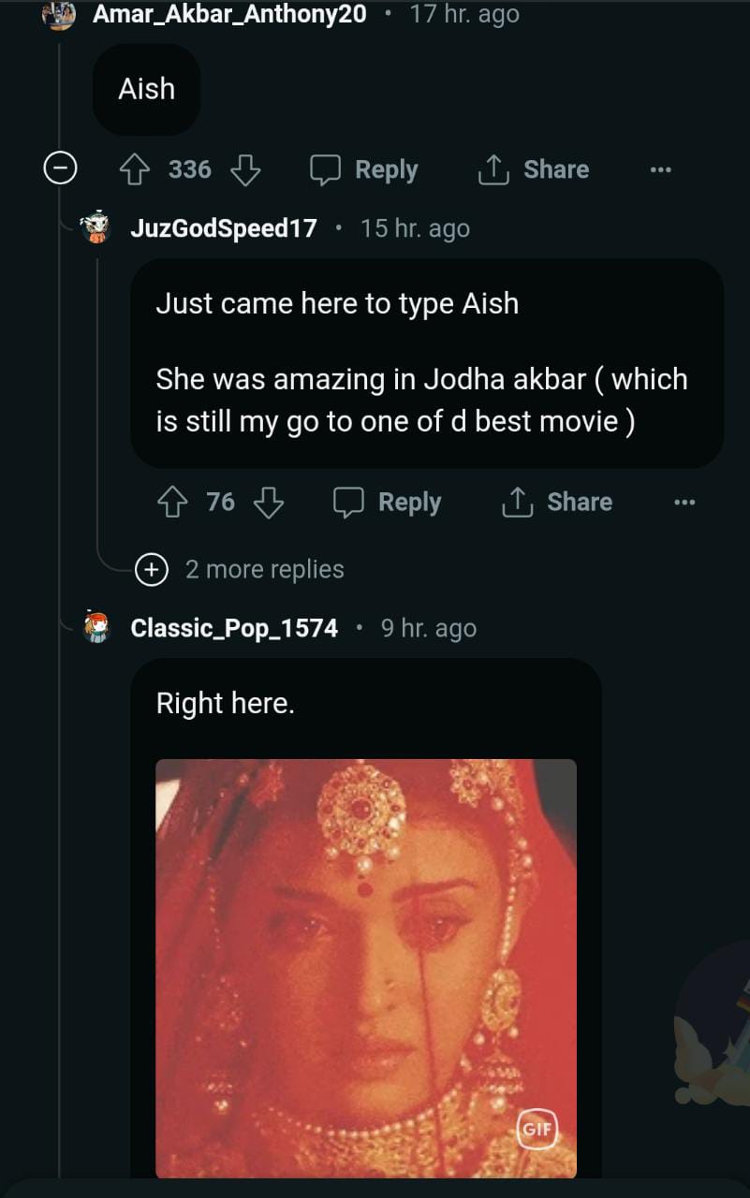This screenshot has width=750, height=1198.
Task: Downvote the "Aish" comment by Amar_Akbar_Anthony20
Action: (x=245, y=169)
